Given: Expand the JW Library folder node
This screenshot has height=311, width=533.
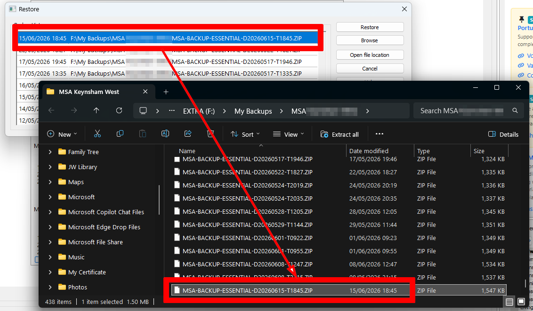Looking at the screenshot, I should click(50, 167).
